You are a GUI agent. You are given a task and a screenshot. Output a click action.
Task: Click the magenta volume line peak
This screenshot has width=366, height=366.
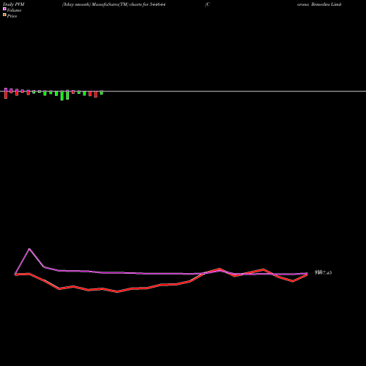29,249
